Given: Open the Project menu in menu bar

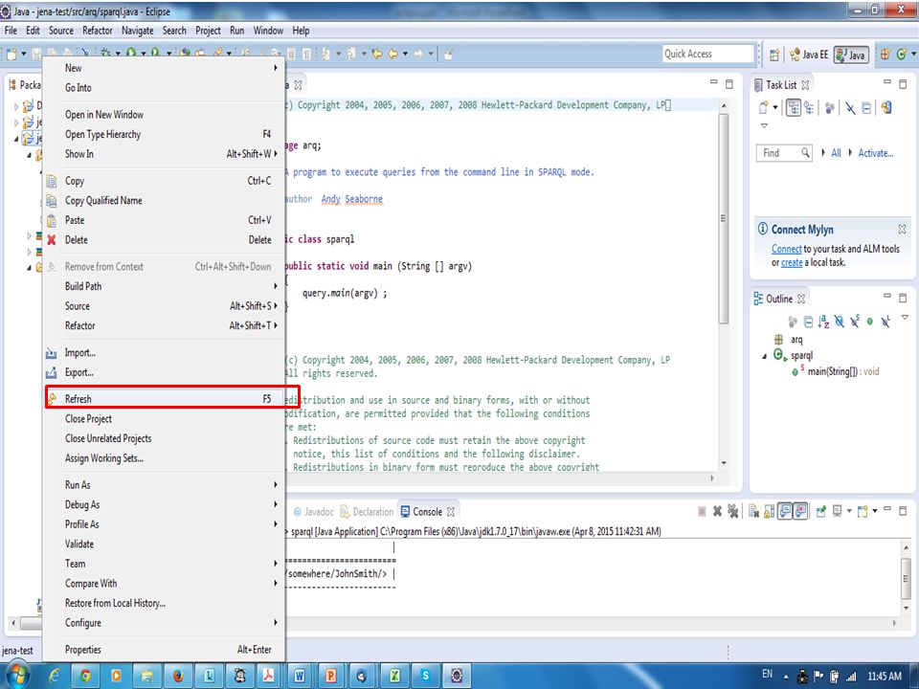Looking at the screenshot, I should (x=208, y=31).
